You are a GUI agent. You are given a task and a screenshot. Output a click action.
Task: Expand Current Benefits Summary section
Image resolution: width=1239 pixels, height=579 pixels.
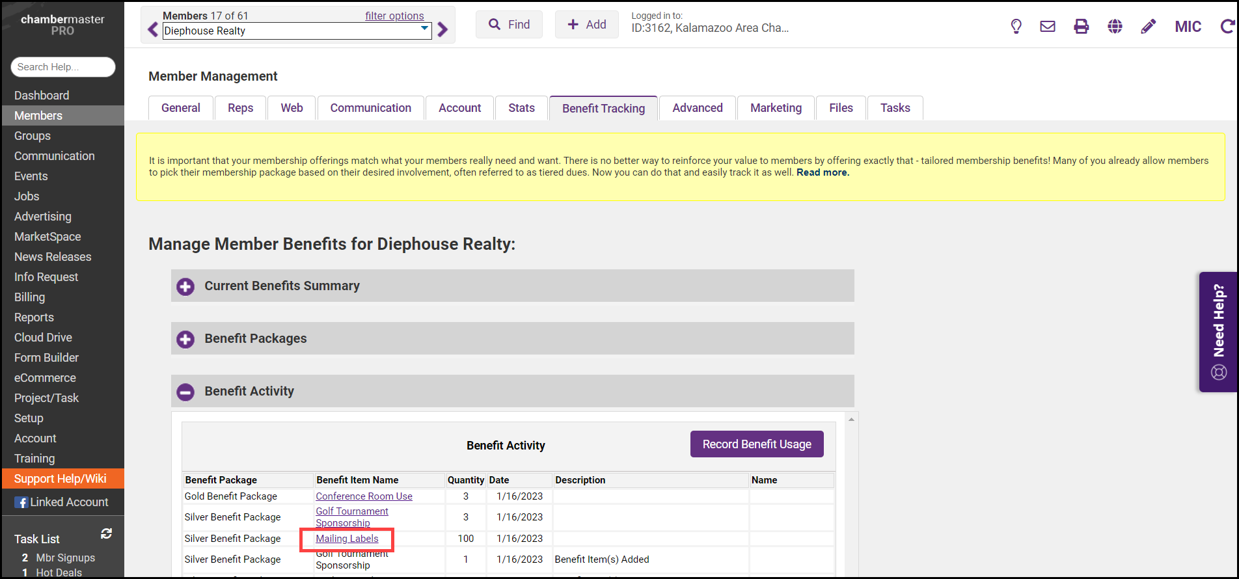[185, 286]
